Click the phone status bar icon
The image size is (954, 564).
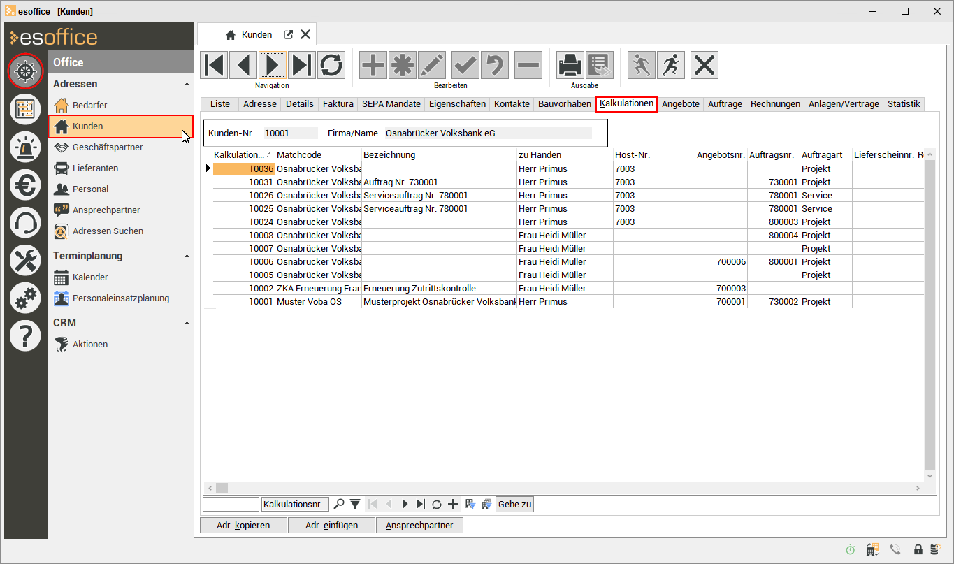(896, 550)
